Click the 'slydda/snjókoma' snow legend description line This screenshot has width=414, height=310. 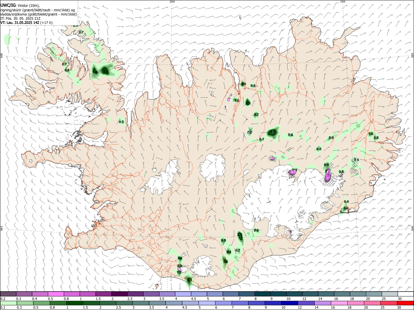[38, 14]
